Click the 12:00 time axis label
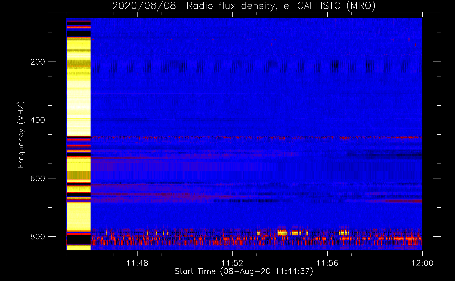Screen dimensions: 455x281 [422, 263]
